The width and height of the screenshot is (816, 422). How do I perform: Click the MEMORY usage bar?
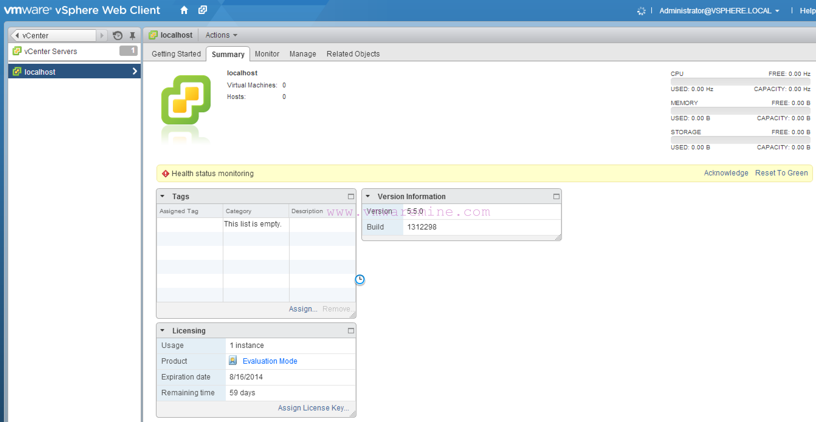[x=740, y=111]
